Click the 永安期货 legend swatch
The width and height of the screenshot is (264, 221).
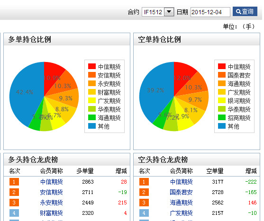(x=92, y=83)
